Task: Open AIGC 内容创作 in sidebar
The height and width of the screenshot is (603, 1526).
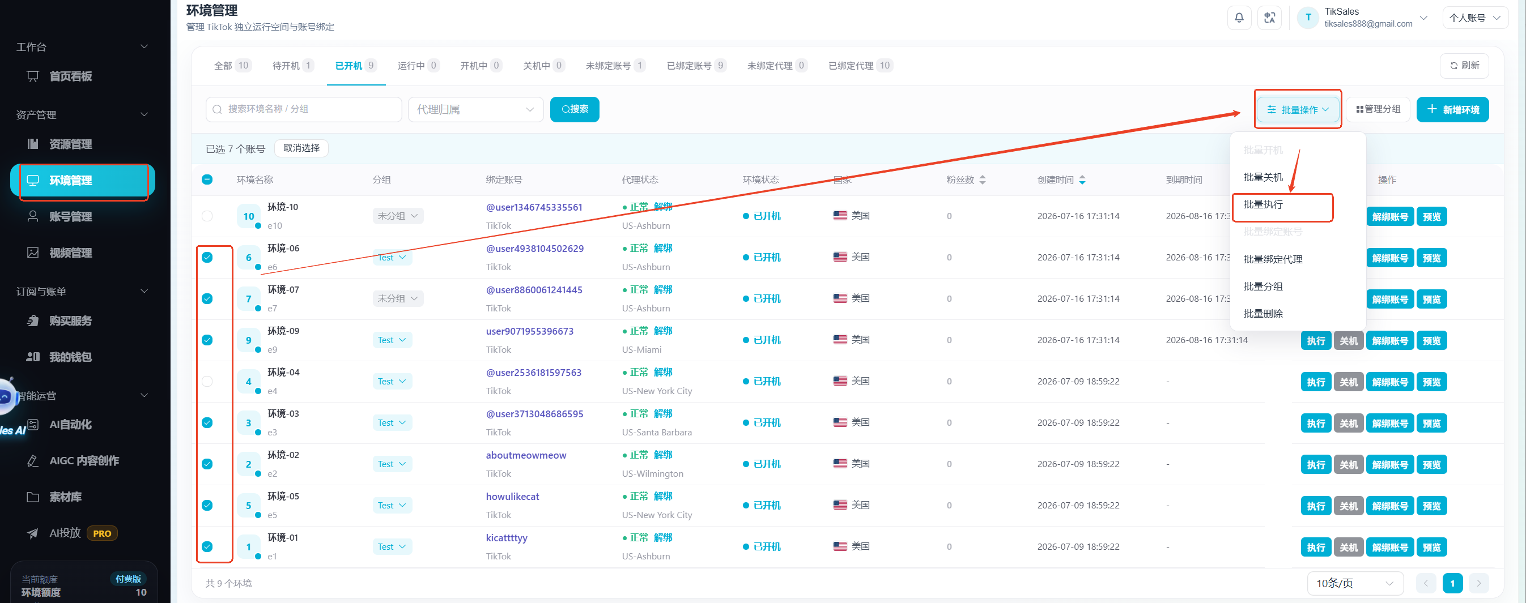Action: (83, 460)
